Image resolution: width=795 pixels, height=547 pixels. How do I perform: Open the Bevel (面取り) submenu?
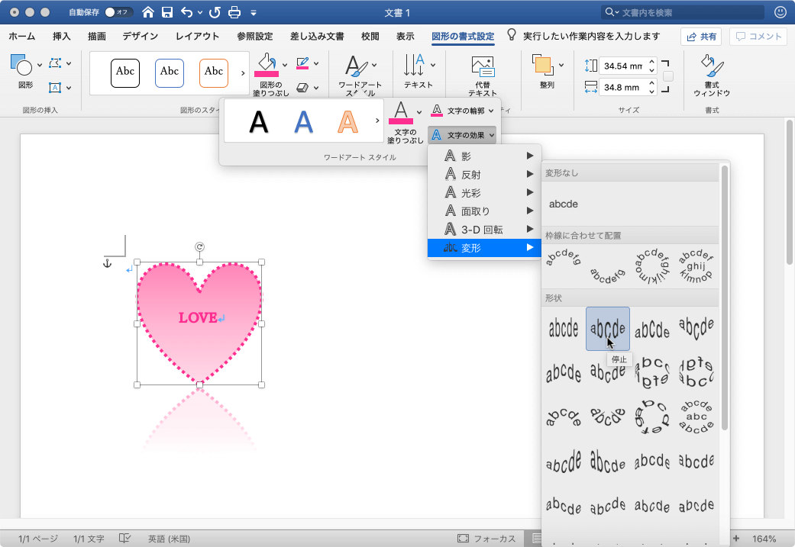click(484, 211)
